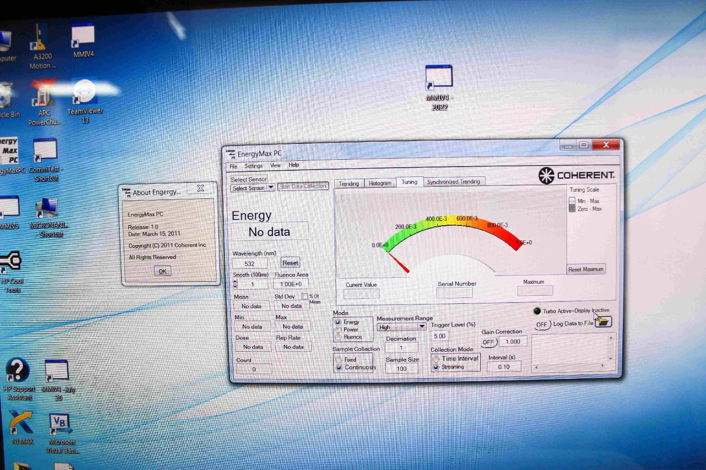The height and width of the screenshot is (470, 706).
Task: Select the Power mode radio button
Action: coord(338,329)
